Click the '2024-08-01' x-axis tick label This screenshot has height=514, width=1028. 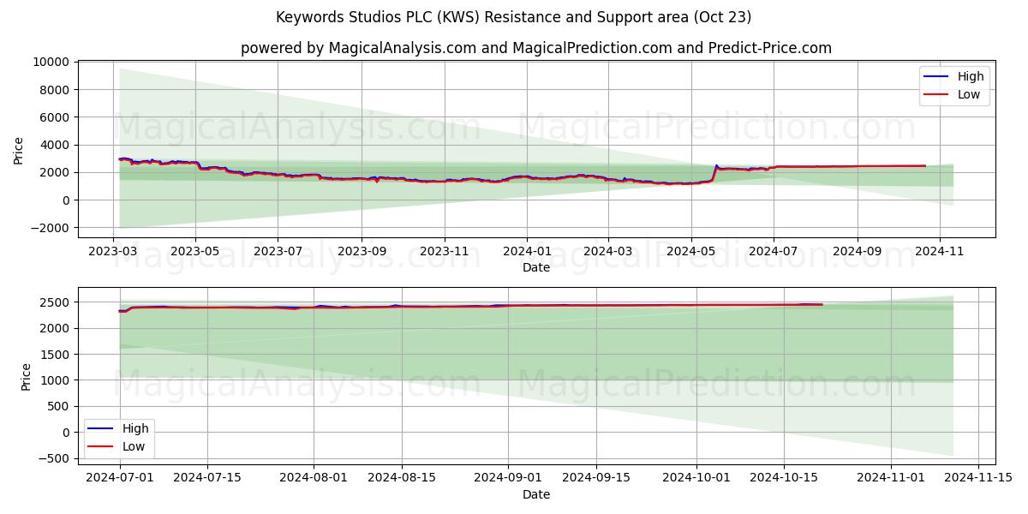click(314, 479)
